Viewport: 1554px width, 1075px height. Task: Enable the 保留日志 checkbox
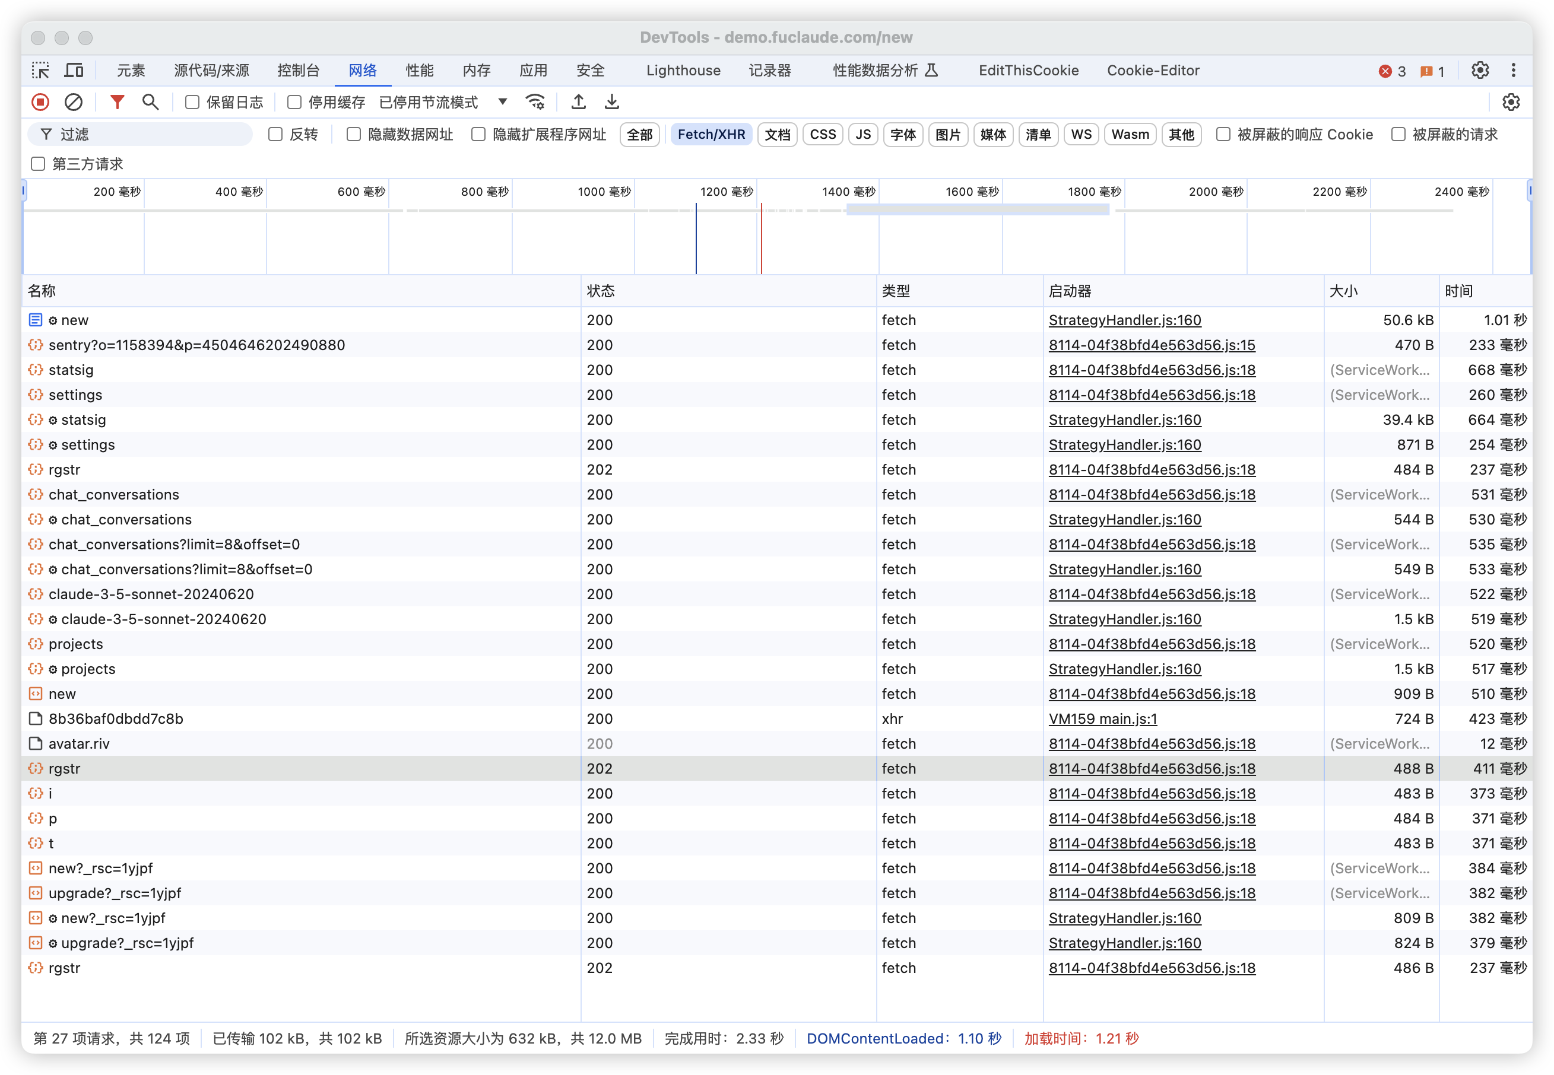pyautogui.click(x=193, y=103)
